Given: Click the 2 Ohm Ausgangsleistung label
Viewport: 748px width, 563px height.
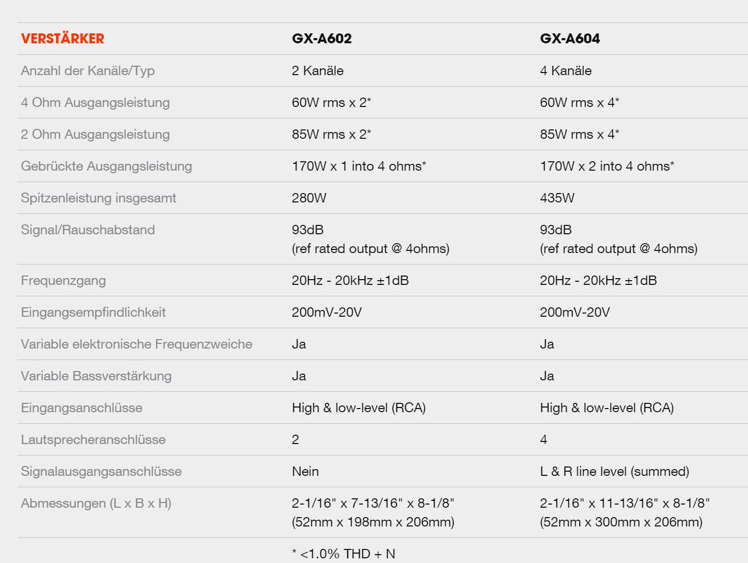Looking at the screenshot, I should click(x=95, y=134).
